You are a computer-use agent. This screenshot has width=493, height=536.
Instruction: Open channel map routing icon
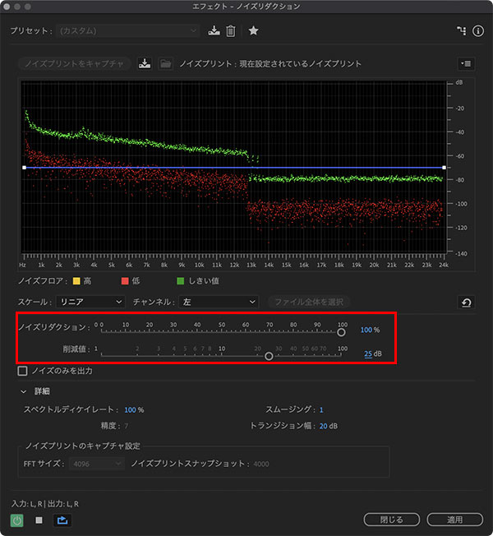[x=462, y=30]
